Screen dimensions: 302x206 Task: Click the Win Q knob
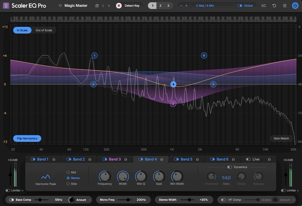tap(141, 176)
